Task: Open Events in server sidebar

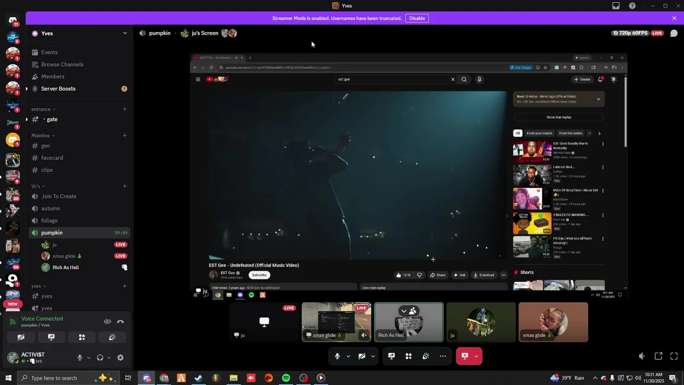Action: pyautogui.click(x=79, y=52)
